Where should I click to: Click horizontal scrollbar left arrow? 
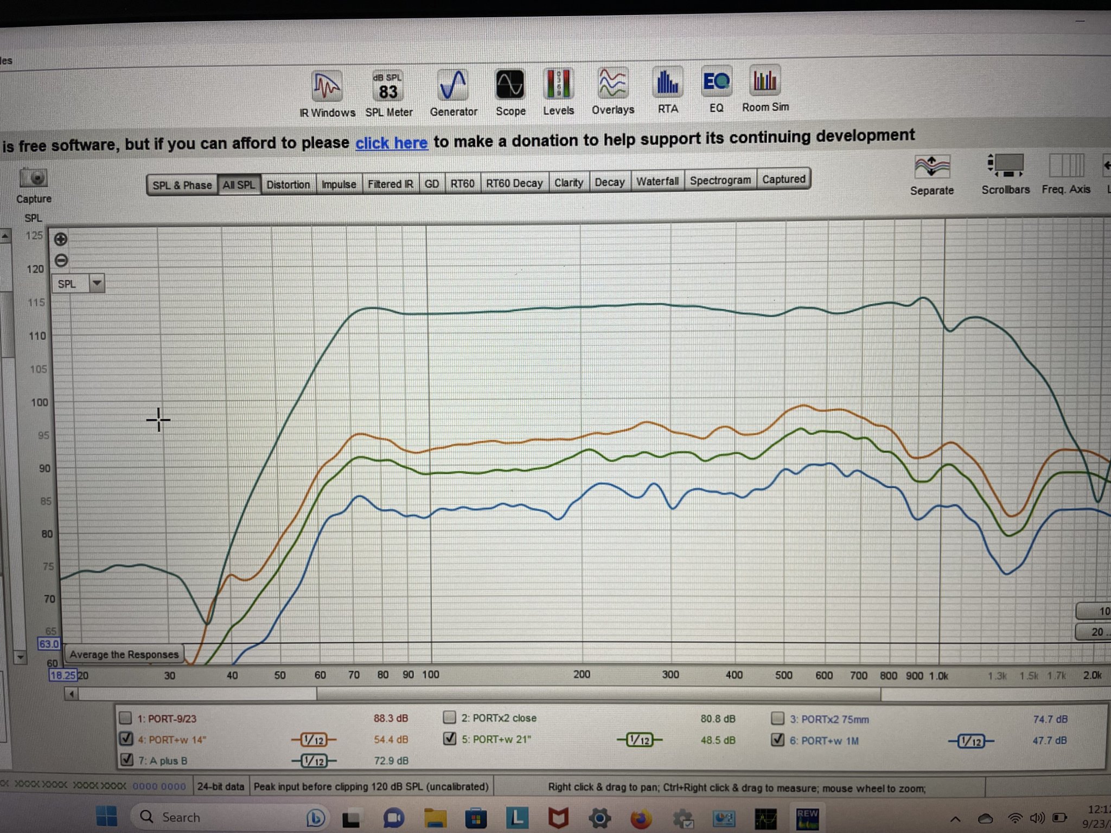pyautogui.click(x=72, y=694)
